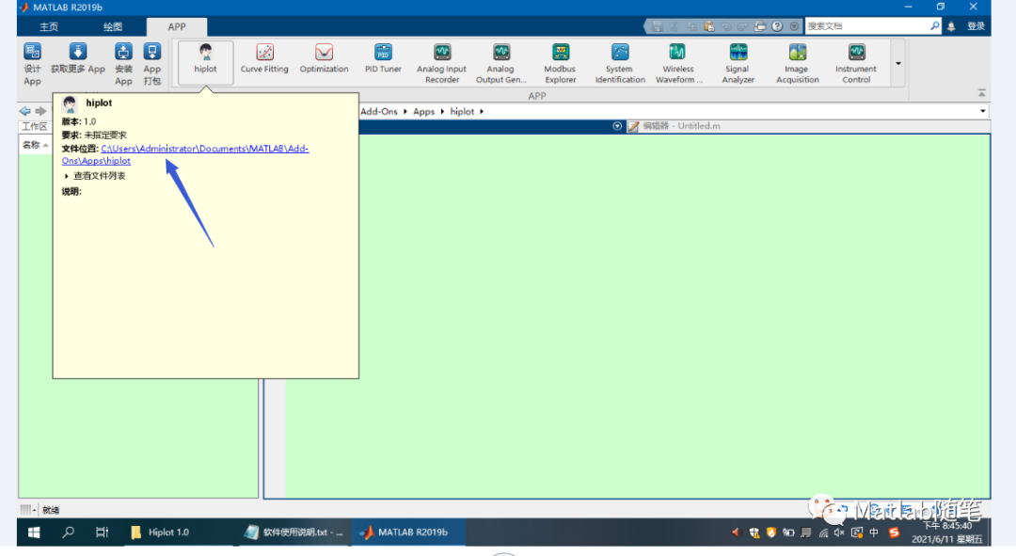
Task: Click Apps in the address path
Action: [423, 111]
